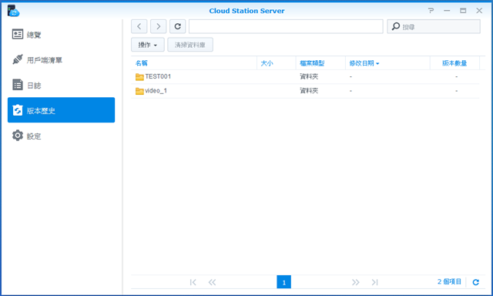Click the version history recycle icon

pyautogui.click(x=18, y=110)
